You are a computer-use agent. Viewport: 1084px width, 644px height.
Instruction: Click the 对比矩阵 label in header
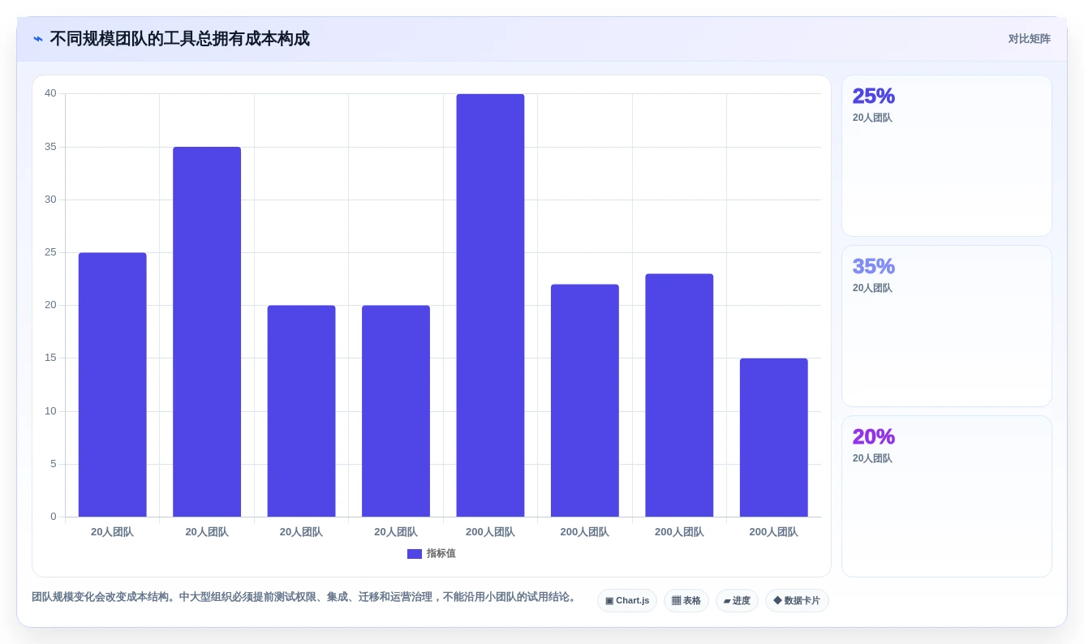(x=1029, y=39)
